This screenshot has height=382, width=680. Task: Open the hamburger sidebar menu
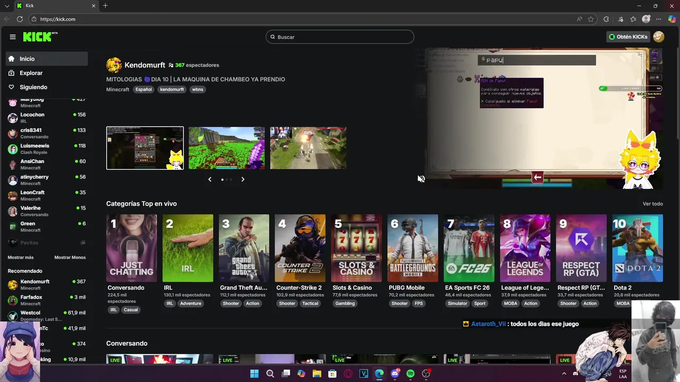13,37
